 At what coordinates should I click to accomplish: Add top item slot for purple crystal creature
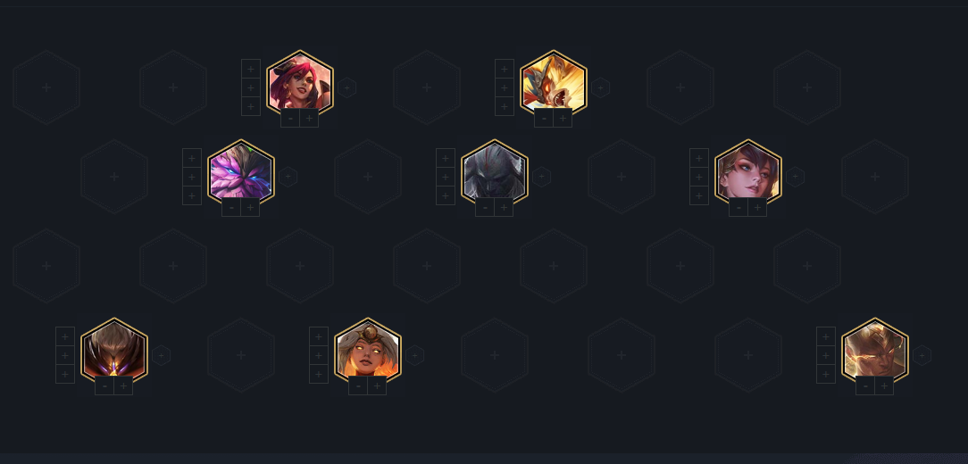click(192, 158)
